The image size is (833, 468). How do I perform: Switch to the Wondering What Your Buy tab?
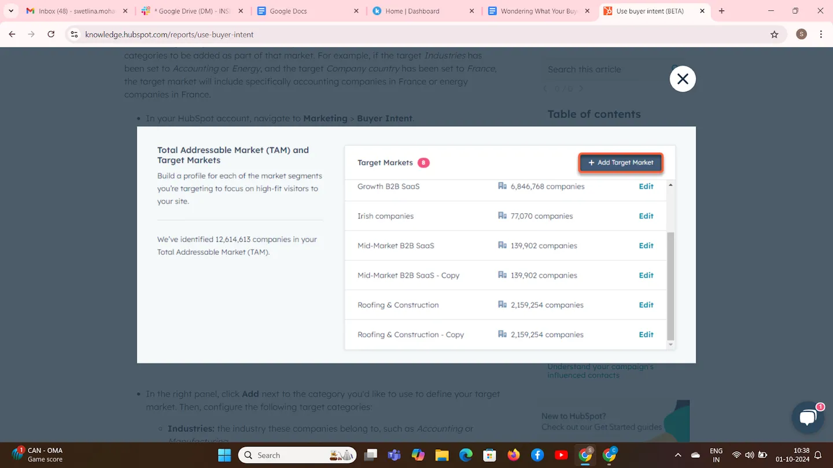pyautogui.click(x=539, y=11)
